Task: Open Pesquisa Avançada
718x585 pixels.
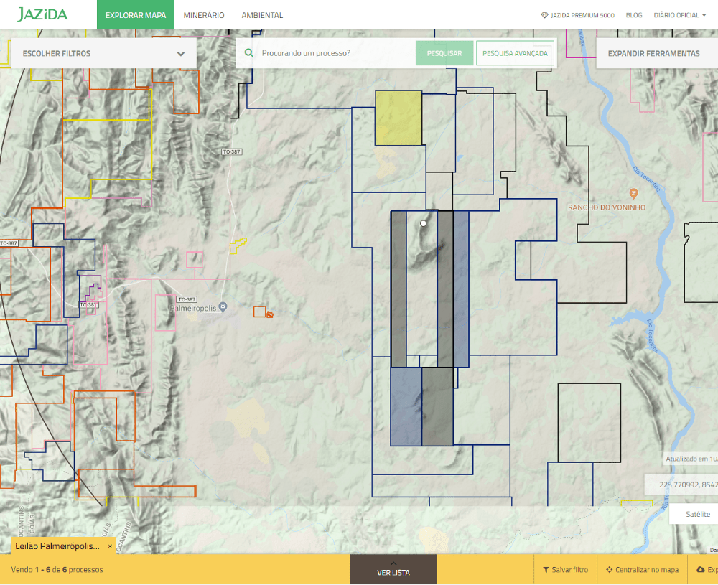Action: pyautogui.click(x=515, y=53)
